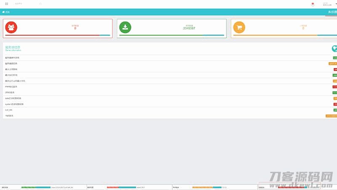Screen dimensions: 337x190
Task: Click the 服务器信息 section heading
Action: coord(13,47)
